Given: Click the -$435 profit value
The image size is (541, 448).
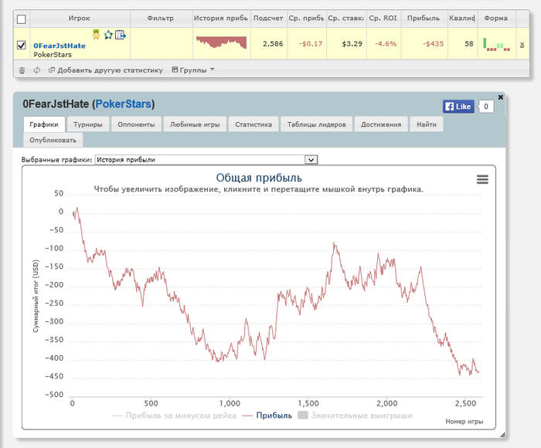Looking at the screenshot, I should tap(433, 44).
